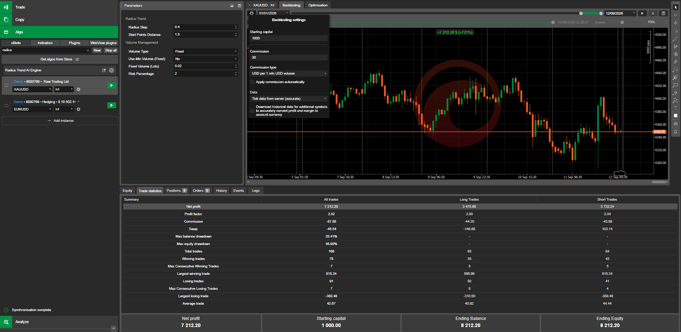This screenshot has height=332, width=681.
Task: Expand the Demo Hedging account dropdown arrow
Action: coord(78,102)
